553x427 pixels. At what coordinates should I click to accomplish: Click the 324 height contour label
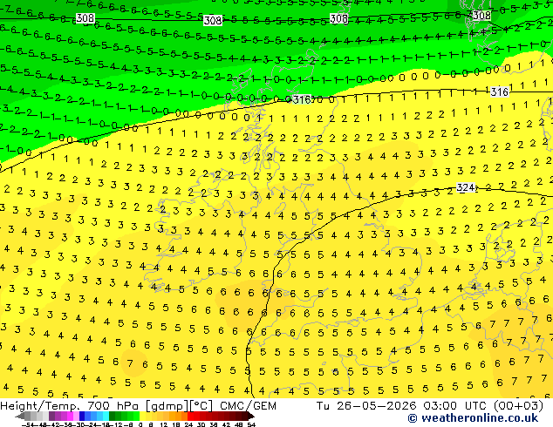click(x=466, y=187)
